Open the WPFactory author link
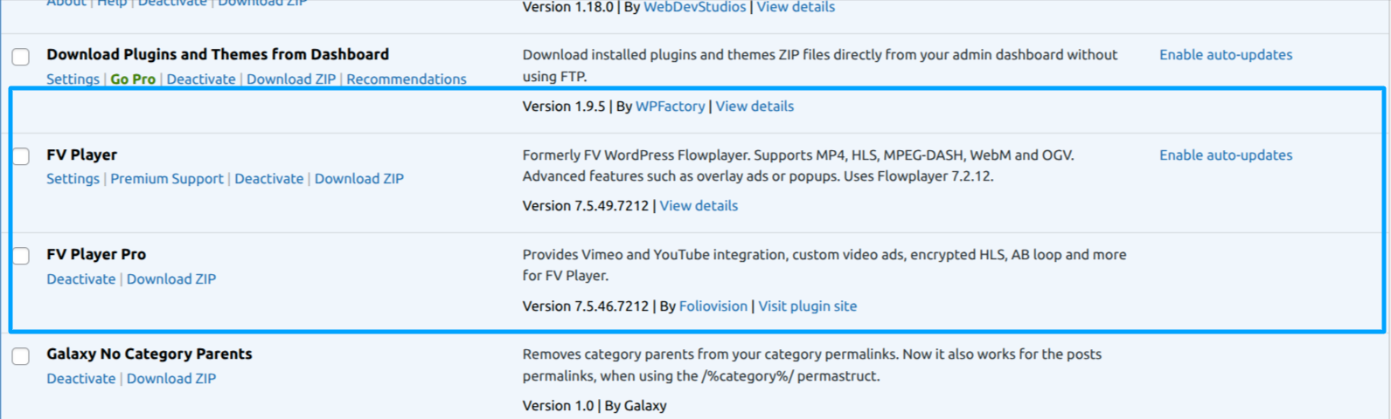 pyautogui.click(x=670, y=106)
